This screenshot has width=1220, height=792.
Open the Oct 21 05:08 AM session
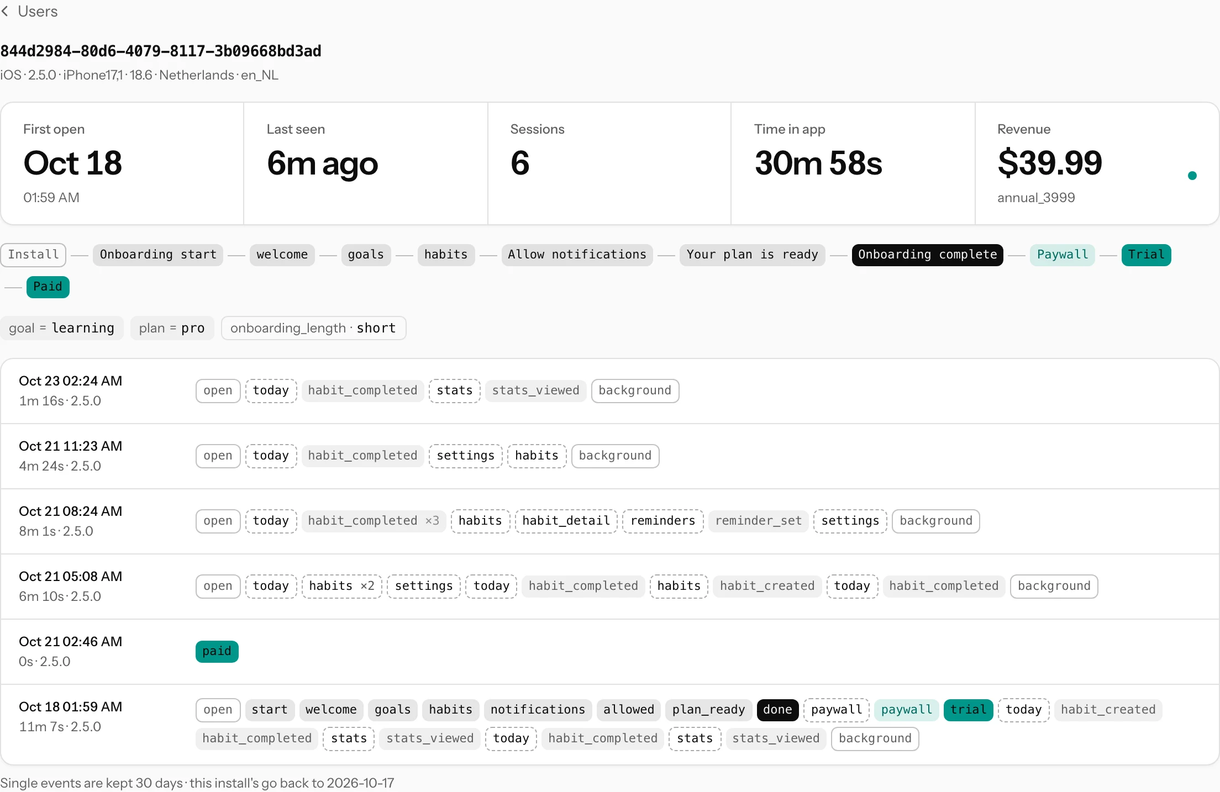click(610, 587)
